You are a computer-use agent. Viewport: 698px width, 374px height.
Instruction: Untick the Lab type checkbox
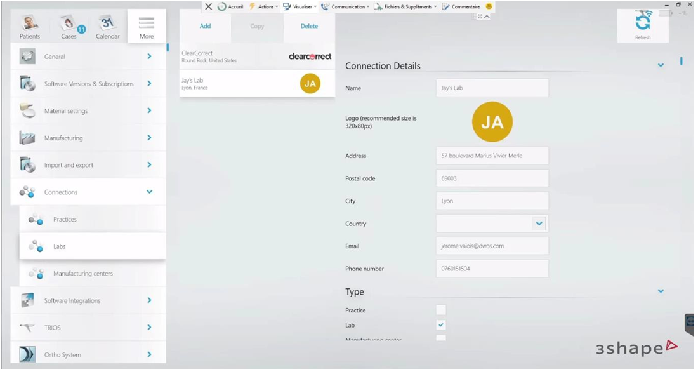441,325
